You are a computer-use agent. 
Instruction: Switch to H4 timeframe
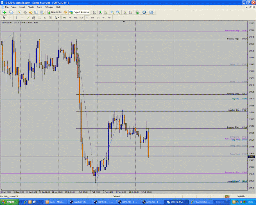pyautogui.click(x=93, y=18)
